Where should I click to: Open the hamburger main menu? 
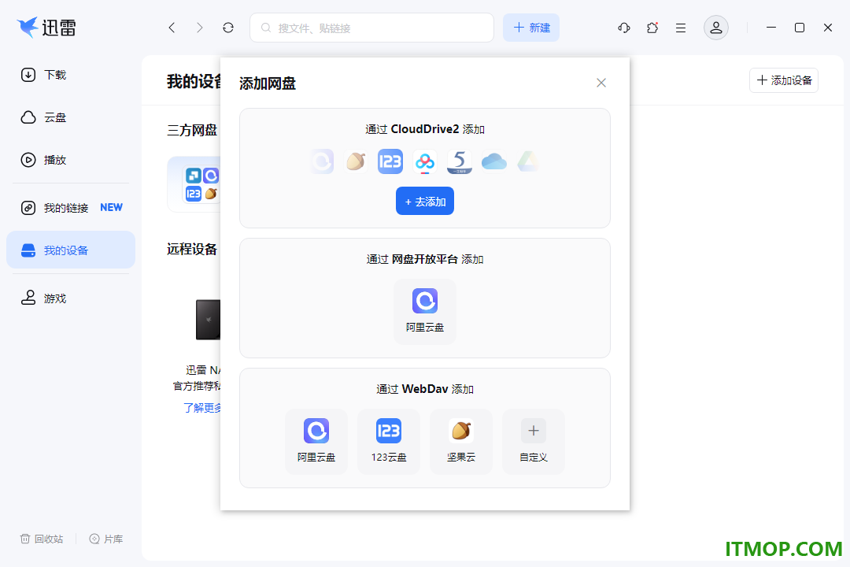681,28
